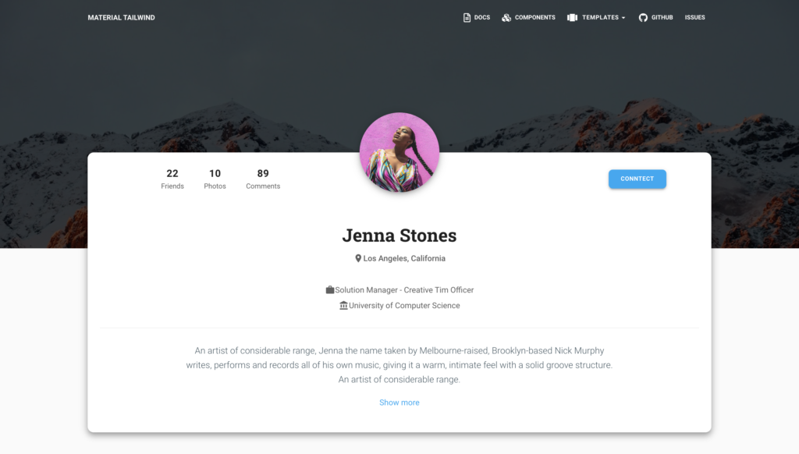Click the Jenna Stones name heading

(399, 236)
